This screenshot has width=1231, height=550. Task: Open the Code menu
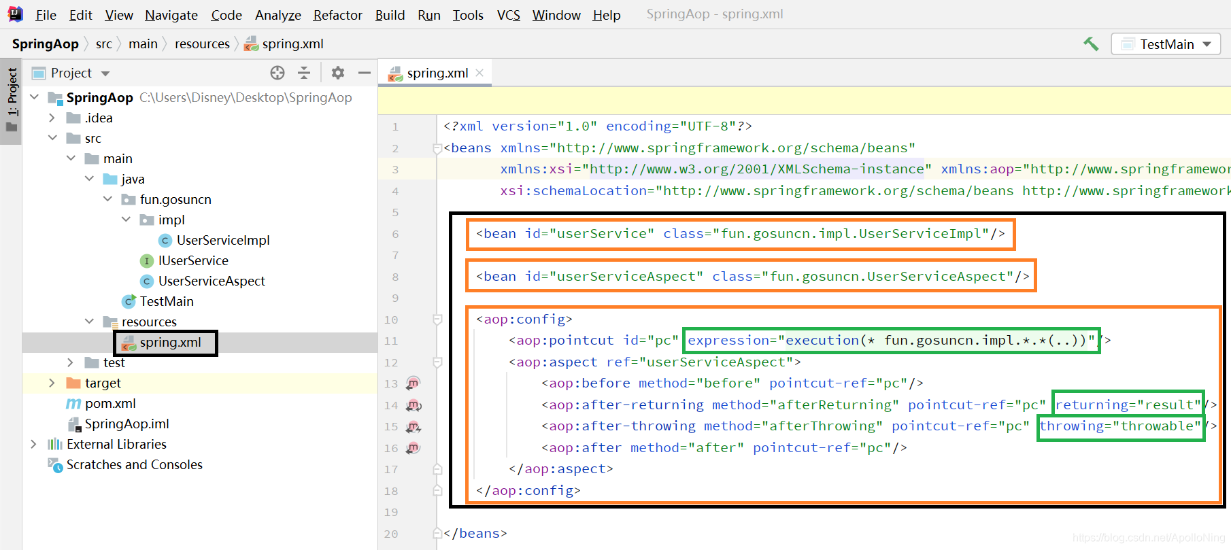point(226,15)
